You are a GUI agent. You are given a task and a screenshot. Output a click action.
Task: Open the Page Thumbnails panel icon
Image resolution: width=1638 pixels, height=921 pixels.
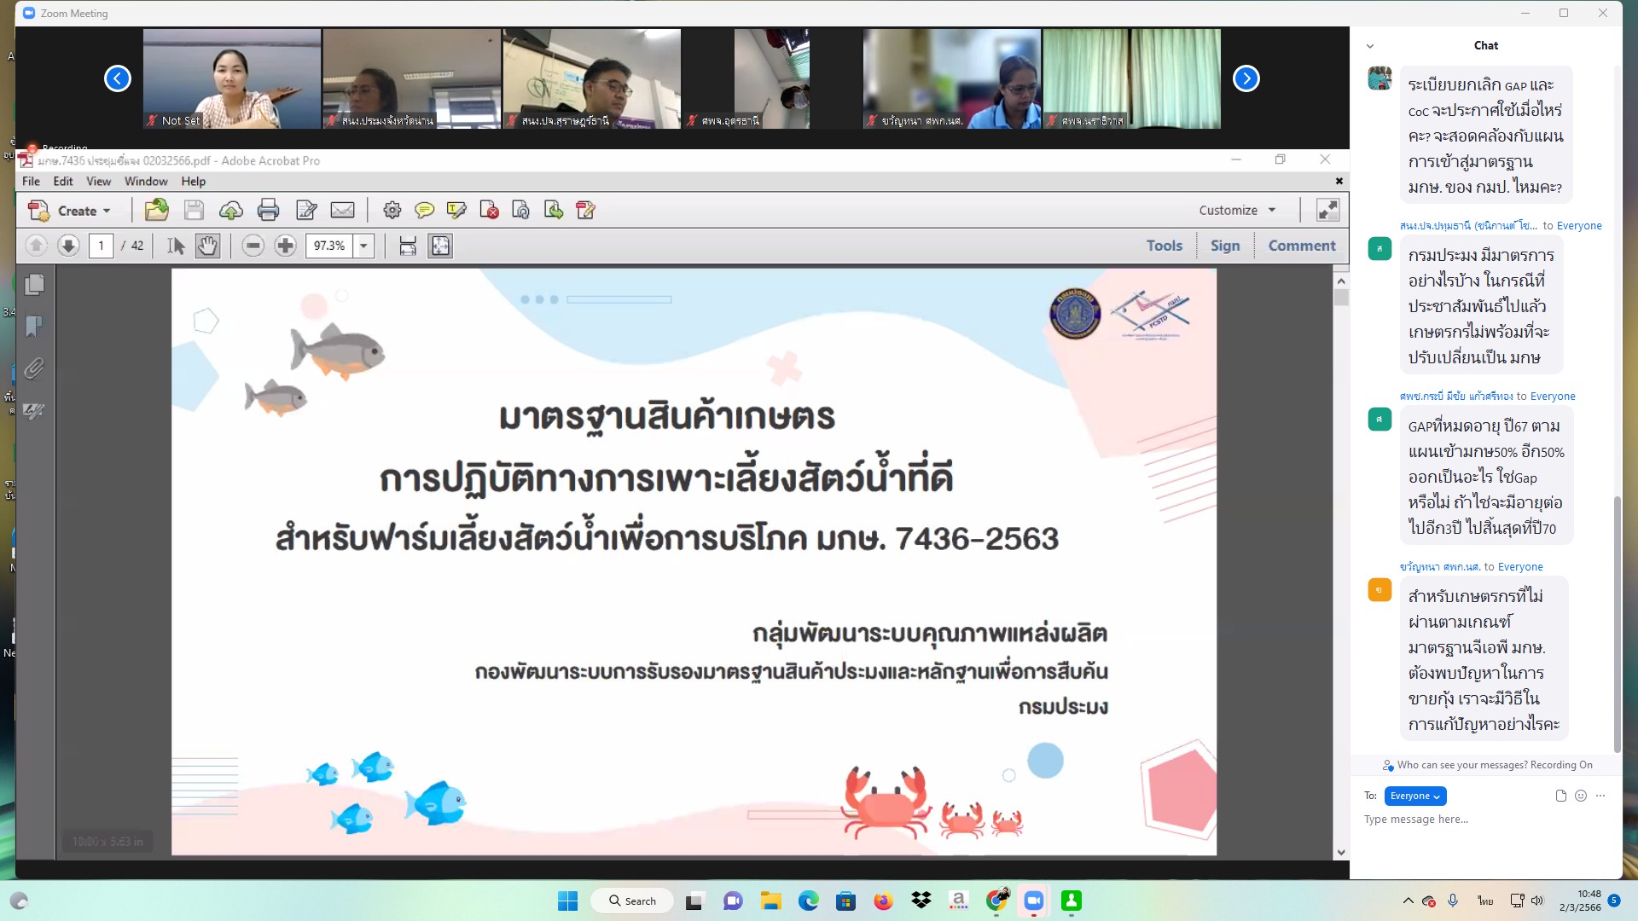(x=34, y=284)
